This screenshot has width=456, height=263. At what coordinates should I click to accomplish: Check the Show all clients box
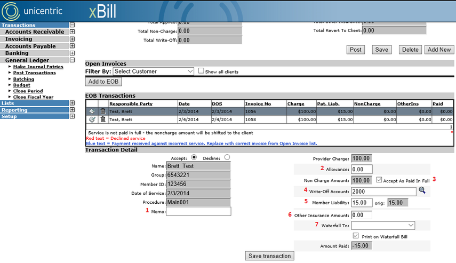(x=201, y=71)
